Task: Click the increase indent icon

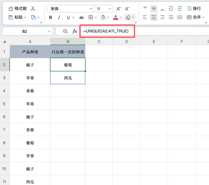Action: pos(180,9)
